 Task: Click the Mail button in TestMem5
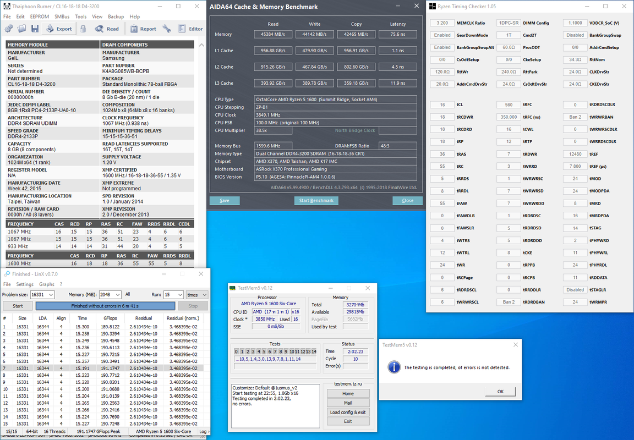pyautogui.click(x=348, y=403)
